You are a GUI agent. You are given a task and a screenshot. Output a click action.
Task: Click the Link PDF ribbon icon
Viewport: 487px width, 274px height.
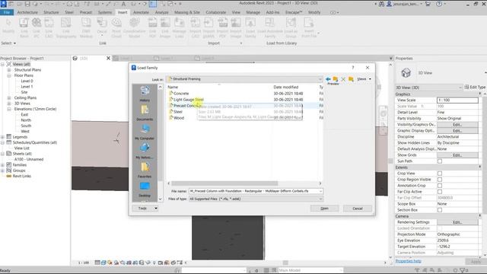[x=152, y=27]
